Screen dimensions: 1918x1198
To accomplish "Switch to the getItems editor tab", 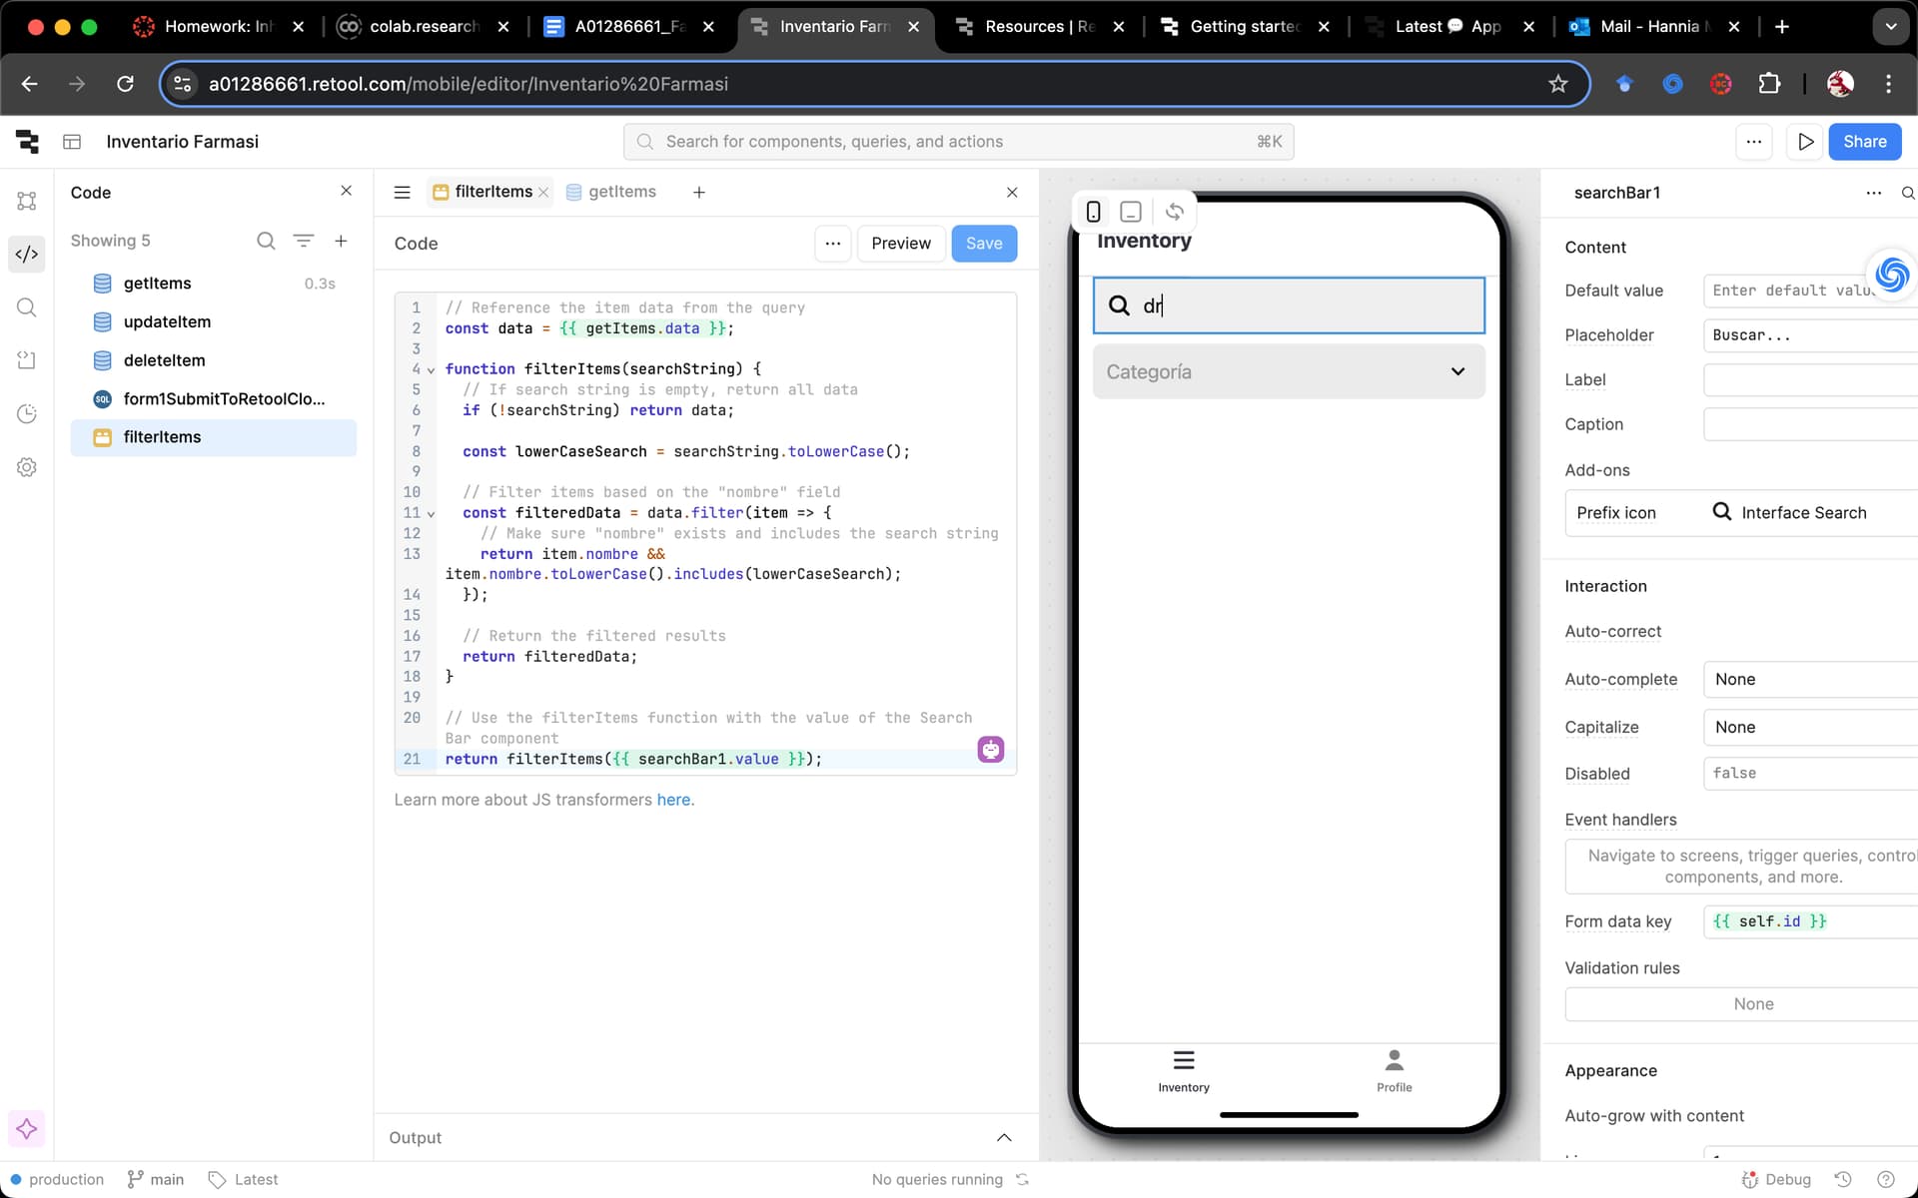I will (611, 192).
